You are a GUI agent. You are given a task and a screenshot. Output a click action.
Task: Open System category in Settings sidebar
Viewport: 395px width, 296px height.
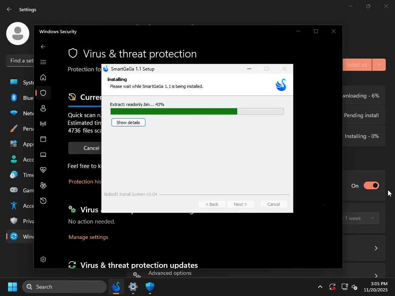click(20, 82)
